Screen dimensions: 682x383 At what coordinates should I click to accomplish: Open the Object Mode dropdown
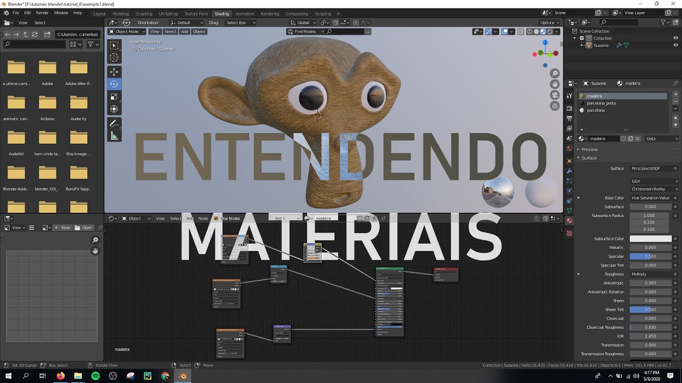tap(127, 31)
